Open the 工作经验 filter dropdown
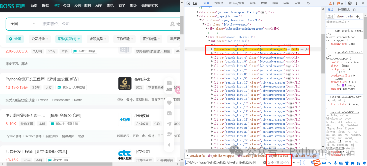This screenshot has width=367, height=166. [124, 39]
